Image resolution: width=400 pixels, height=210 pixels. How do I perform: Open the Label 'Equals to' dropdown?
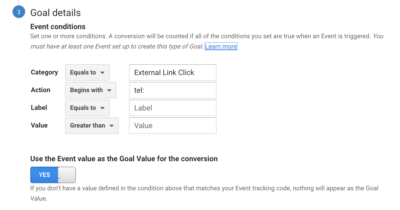click(x=87, y=108)
